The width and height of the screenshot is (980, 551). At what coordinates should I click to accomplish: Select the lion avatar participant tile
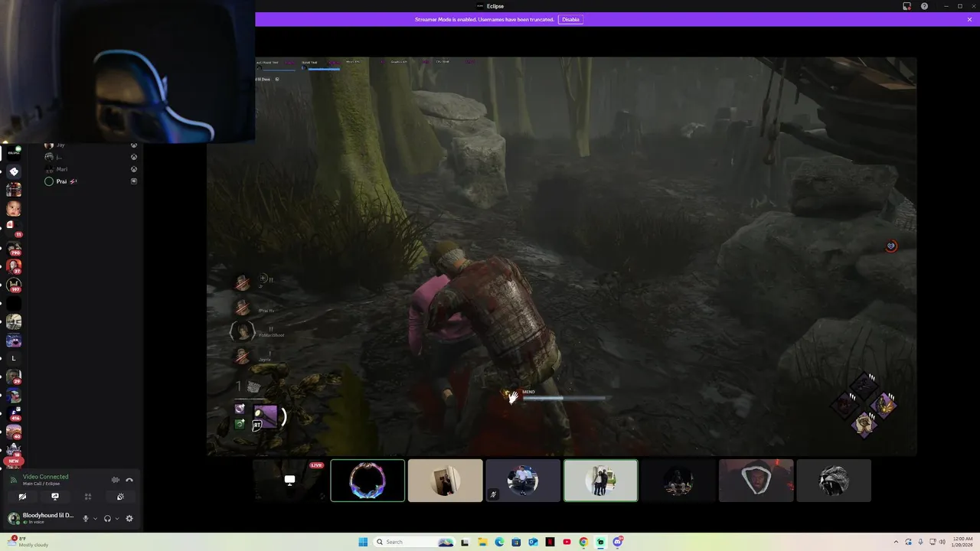click(834, 481)
